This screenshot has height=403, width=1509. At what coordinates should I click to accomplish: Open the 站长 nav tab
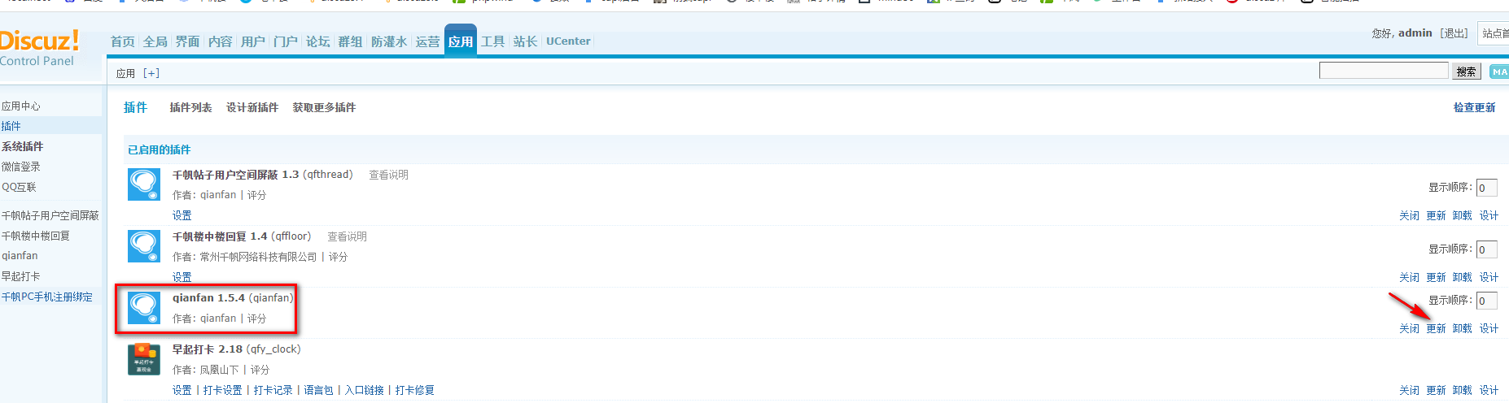click(x=526, y=41)
